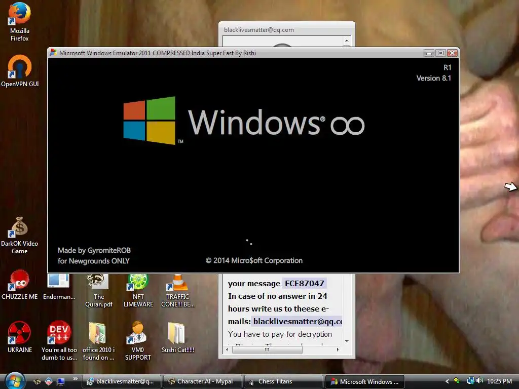Open the network tray icon
Screen dimensions: 519x389
pyautogui.click(x=470, y=381)
